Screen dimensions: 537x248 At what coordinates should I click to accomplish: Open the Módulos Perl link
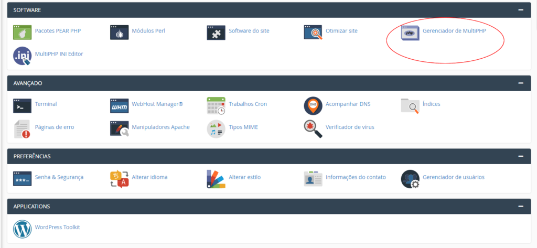tap(148, 31)
